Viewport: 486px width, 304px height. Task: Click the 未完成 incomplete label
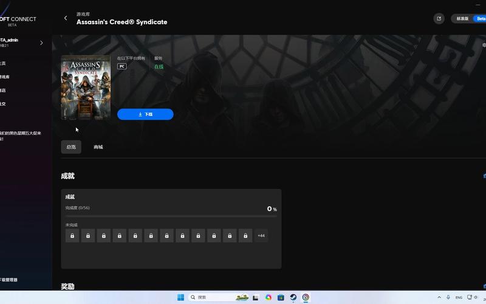(x=71, y=225)
